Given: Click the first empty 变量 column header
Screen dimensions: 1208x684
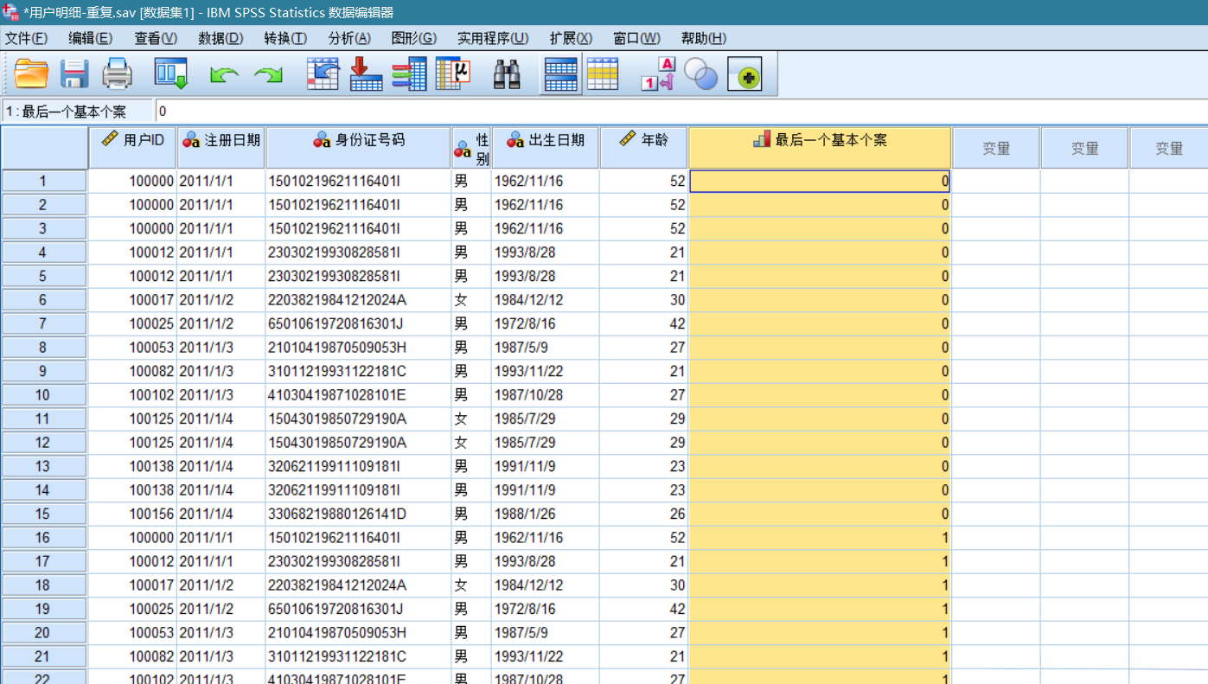Looking at the screenshot, I should (x=996, y=148).
